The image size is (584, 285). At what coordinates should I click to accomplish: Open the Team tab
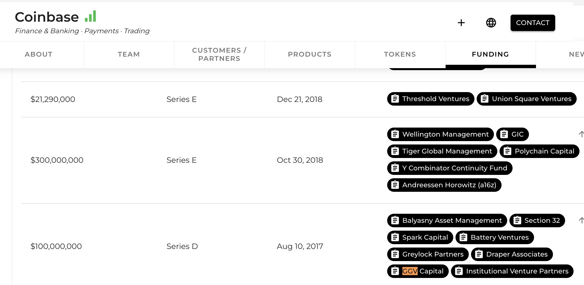click(x=129, y=54)
